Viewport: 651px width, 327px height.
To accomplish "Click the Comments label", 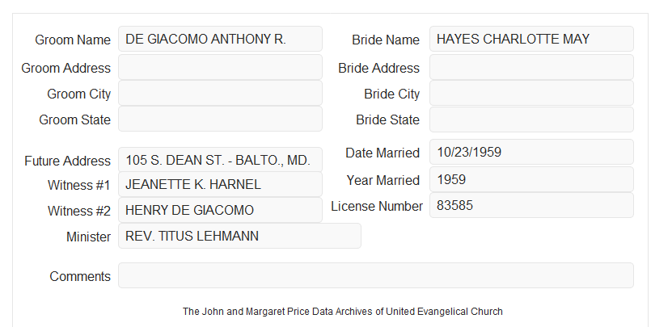I will pyautogui.click(x=80, y=276).
